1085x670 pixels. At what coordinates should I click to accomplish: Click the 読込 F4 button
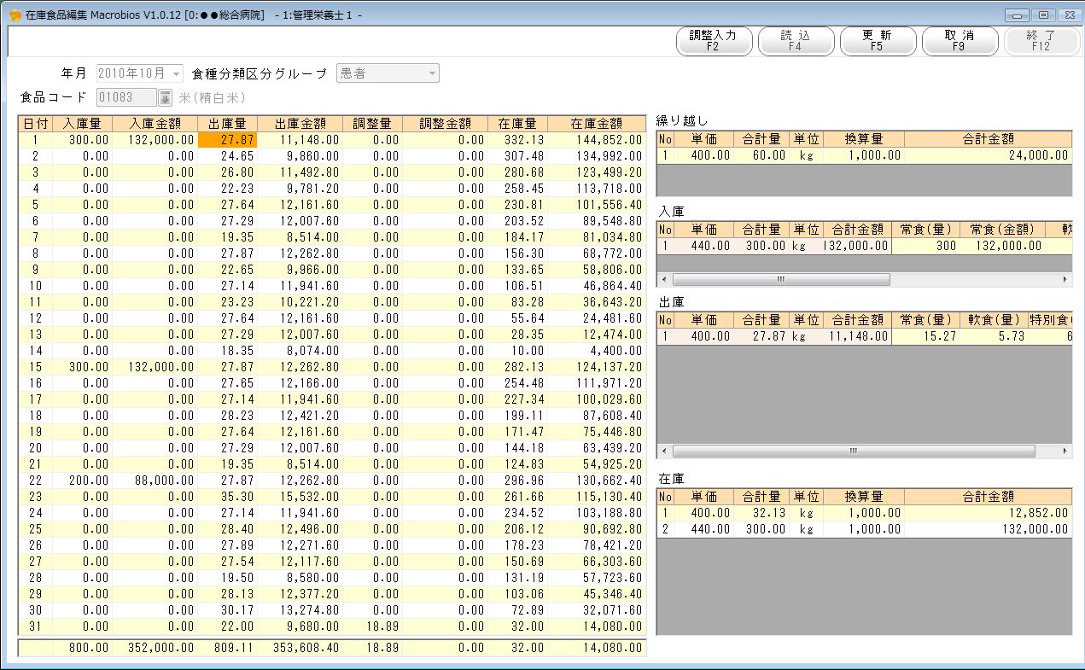point(796,41)
